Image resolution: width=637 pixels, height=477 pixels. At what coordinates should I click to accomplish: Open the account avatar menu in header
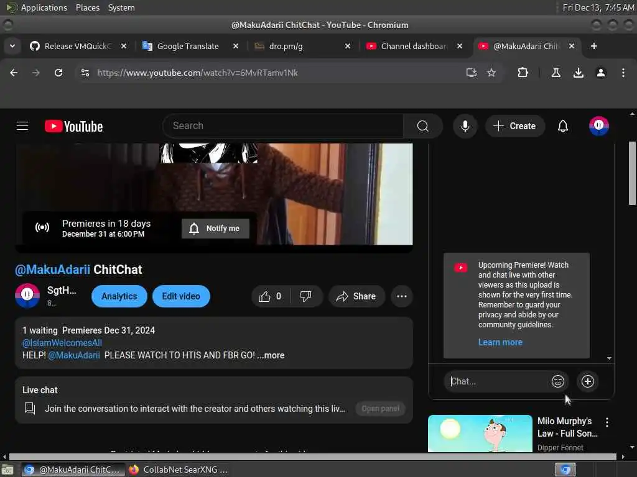599,126
